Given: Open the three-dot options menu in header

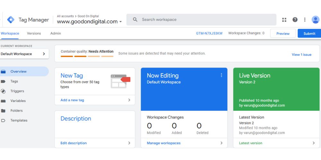Looking at the screenshot, I should (x=305, y=20).
